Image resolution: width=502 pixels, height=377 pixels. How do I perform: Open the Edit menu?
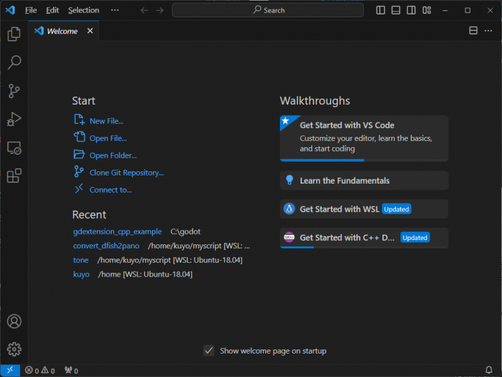tap(52, 10)
